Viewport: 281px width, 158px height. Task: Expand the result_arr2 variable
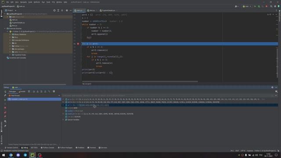point(63,114)
